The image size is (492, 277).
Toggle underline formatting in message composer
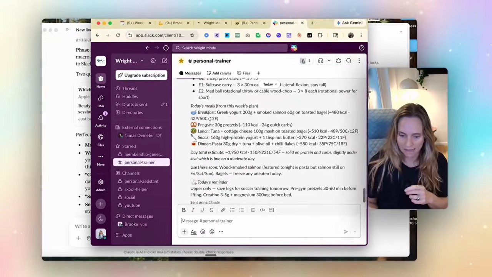click(202, 210)
